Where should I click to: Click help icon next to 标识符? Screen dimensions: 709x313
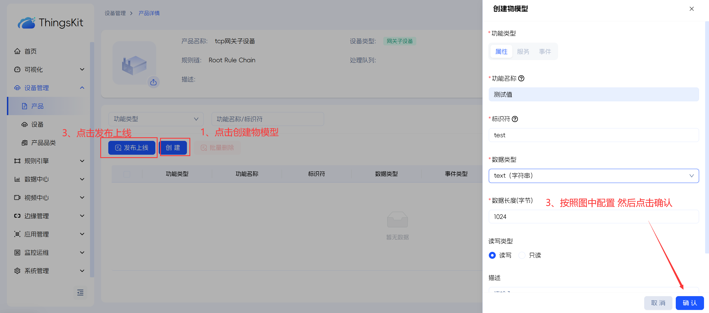point(515,119)
